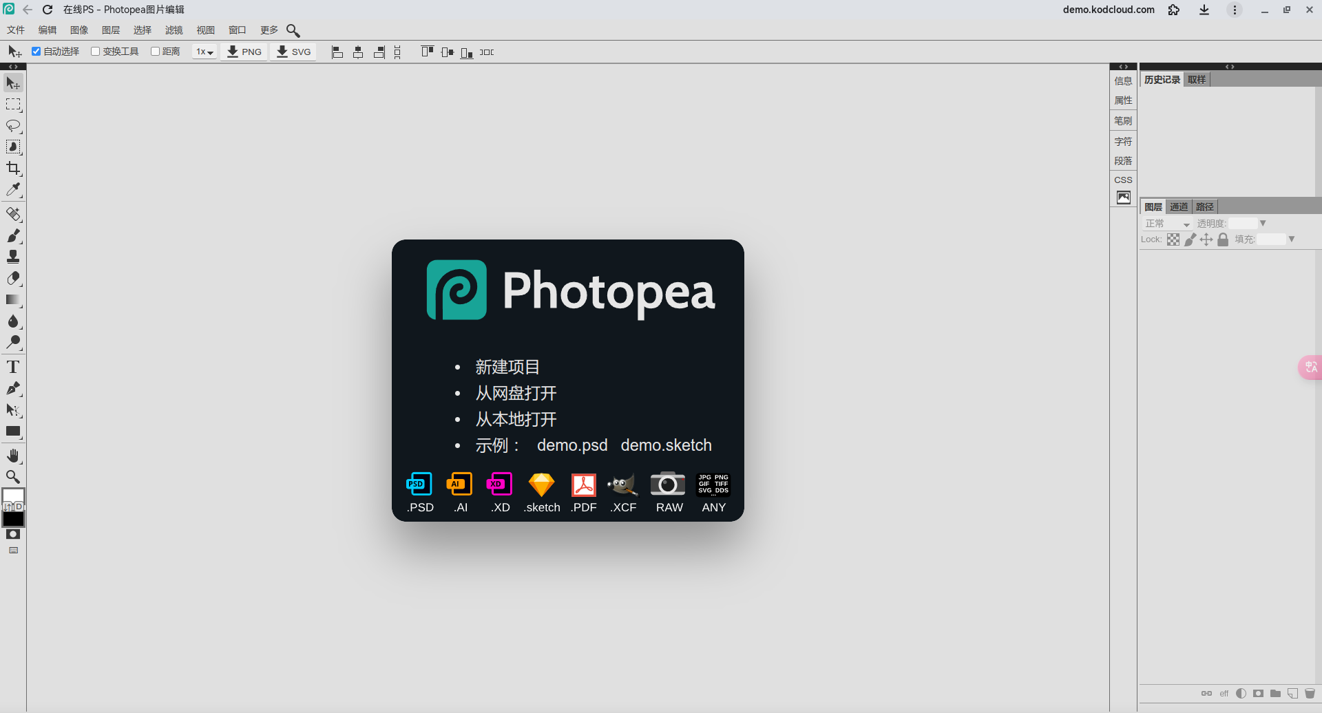Create new layer page icon
Viewport: 1322px width, 713px height.
(1292, 693)
